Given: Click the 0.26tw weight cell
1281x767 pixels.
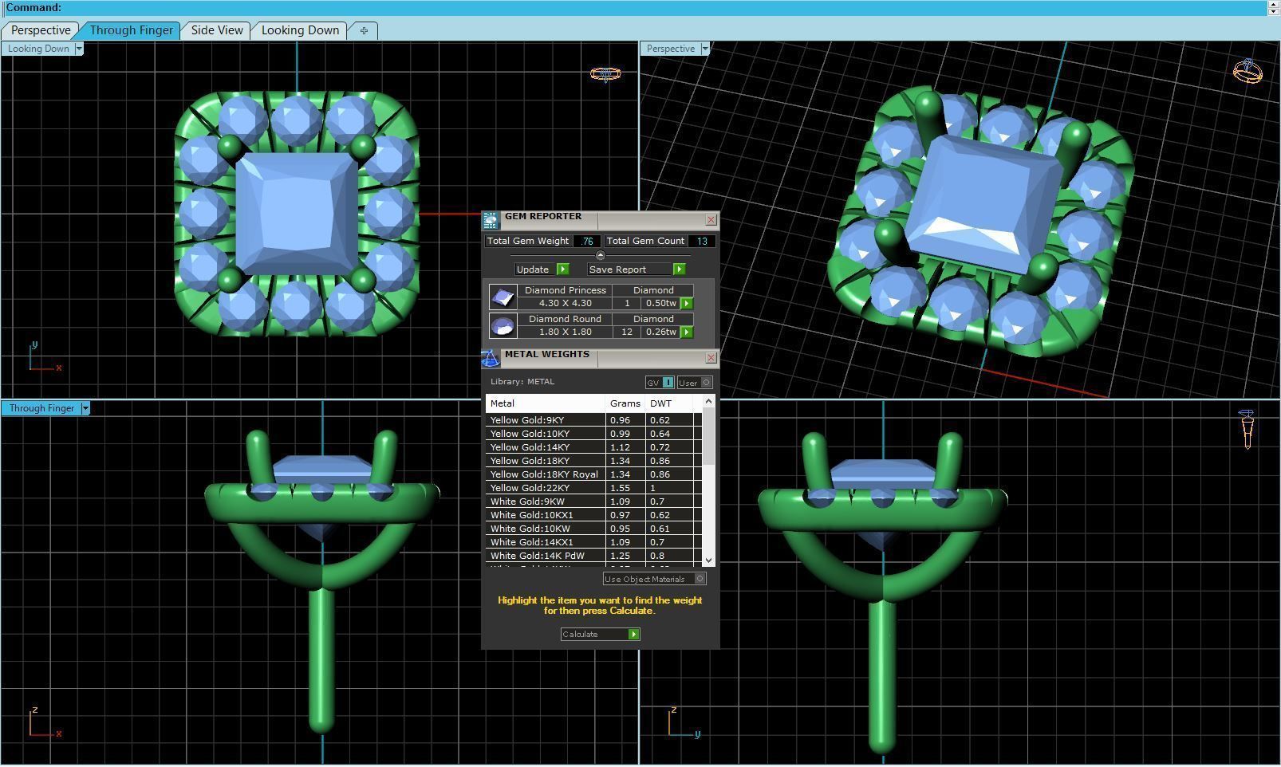Looking at the screenshot, I should 660,332.
